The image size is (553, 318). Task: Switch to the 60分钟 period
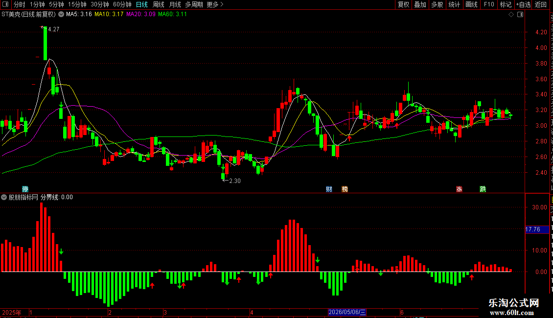pos(122,4)
